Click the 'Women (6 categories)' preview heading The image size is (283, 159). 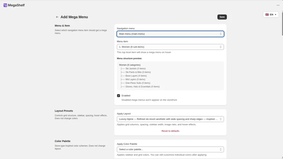pos(129,65)
